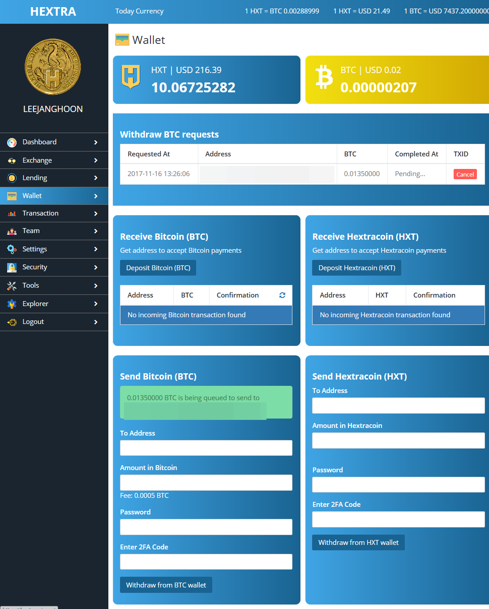Click the Dashboard sidebar icon

(x=12, y=143)
